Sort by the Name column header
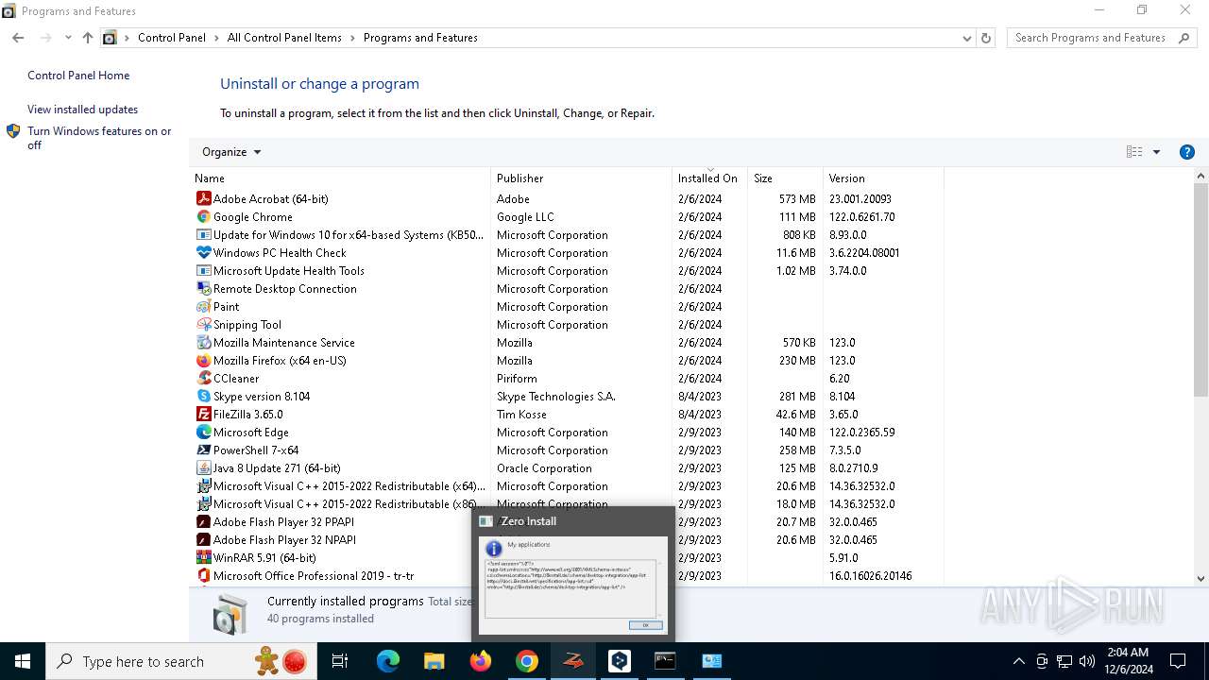 point(340,178)
